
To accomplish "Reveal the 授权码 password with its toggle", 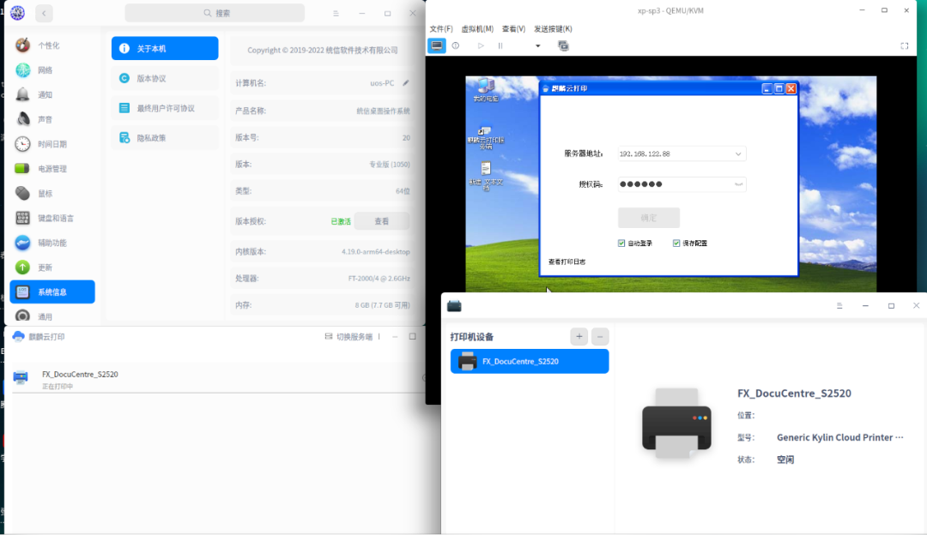I will coord(736,183).
